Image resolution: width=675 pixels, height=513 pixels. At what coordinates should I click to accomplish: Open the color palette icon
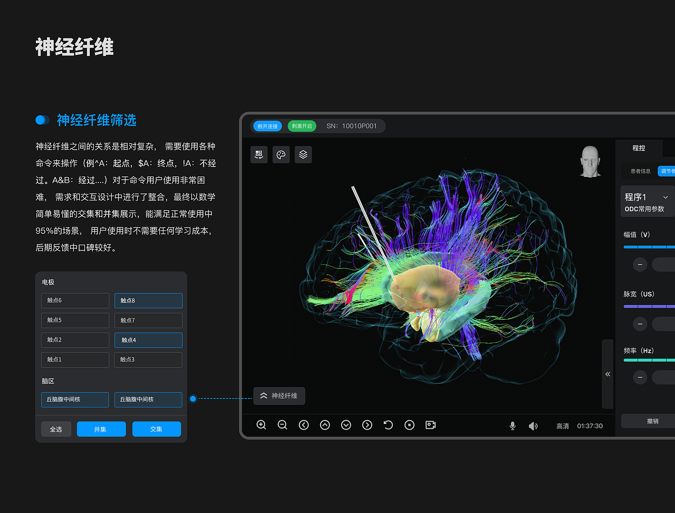pos(281,154)
